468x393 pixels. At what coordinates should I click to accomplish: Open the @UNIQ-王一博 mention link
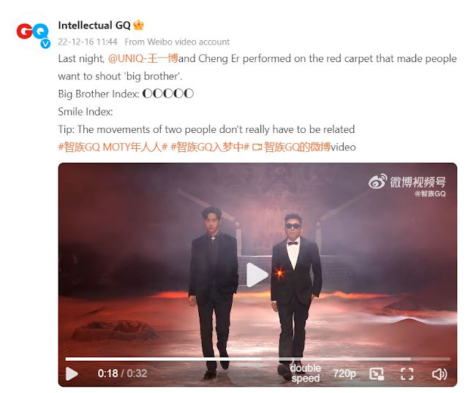tap(143, 58)
